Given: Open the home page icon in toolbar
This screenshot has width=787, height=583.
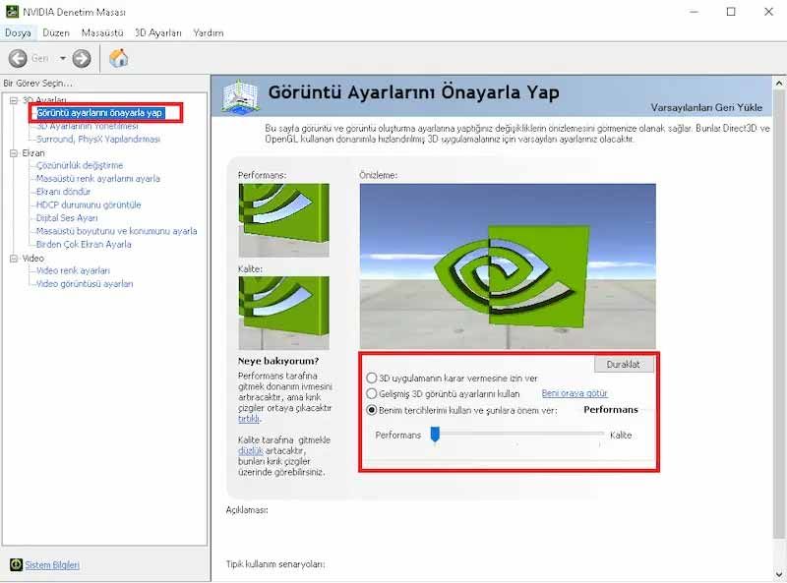Looking at the screenshot, I should [118, 58].
